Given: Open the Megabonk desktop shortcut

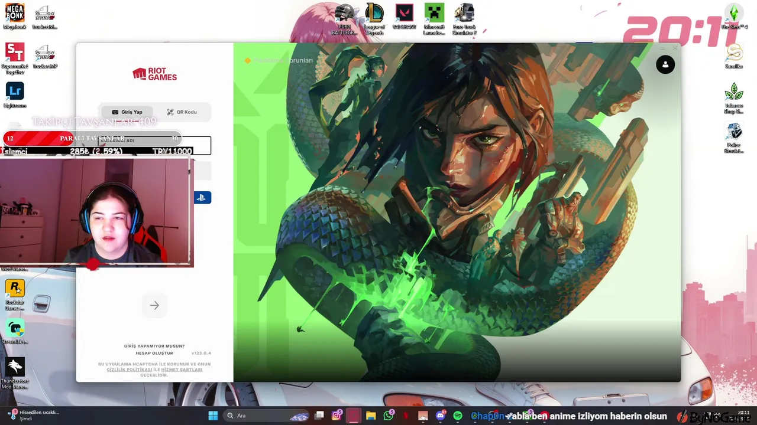Looking at the screenshot, I should pyautogui.click(x=15, y=17).
